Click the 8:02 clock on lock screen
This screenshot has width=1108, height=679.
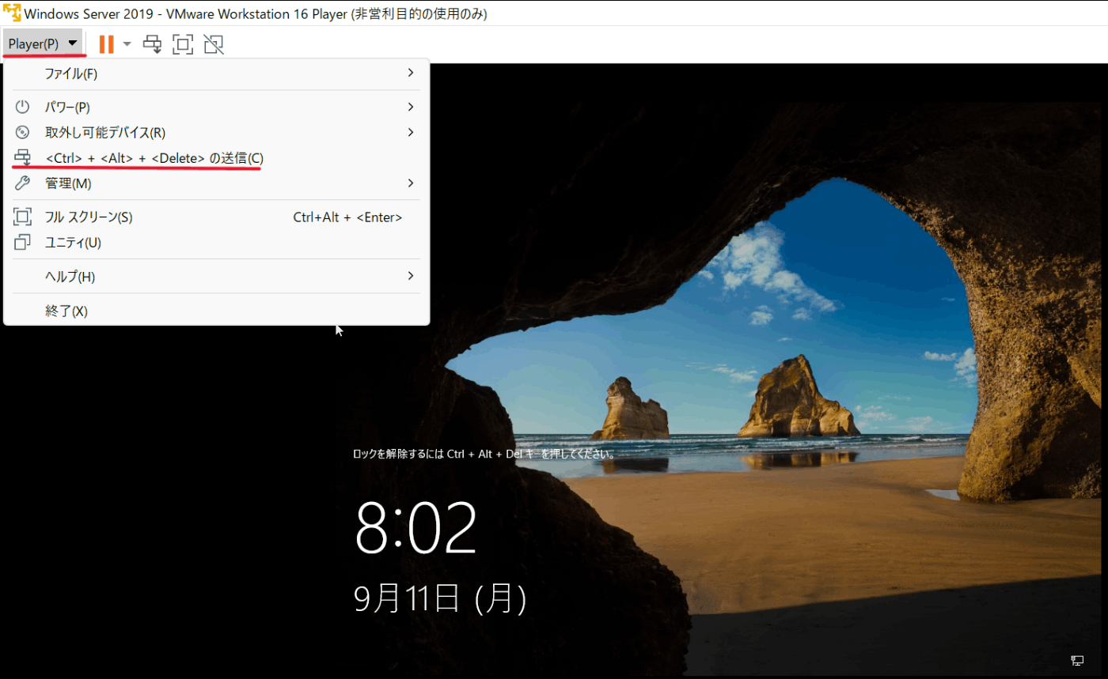[415, 528]
